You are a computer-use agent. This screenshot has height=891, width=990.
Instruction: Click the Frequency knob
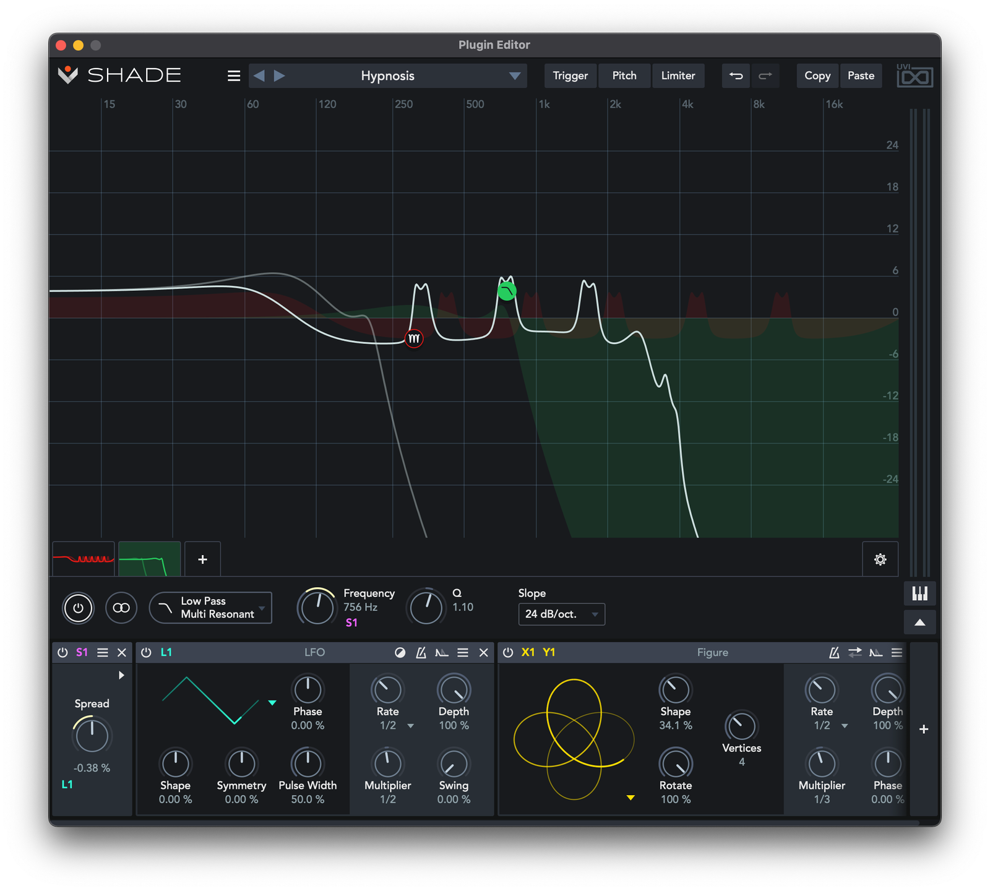[317, 607]
